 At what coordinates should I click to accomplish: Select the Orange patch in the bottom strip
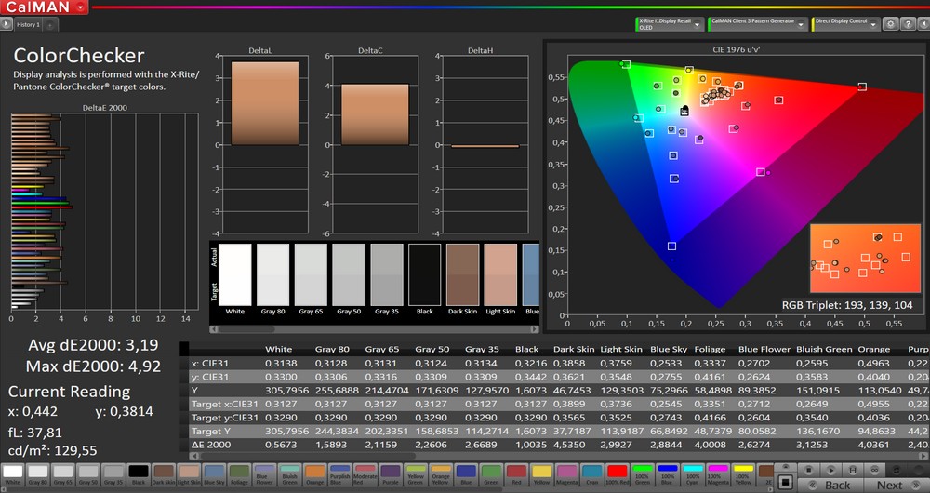(315, 474)
